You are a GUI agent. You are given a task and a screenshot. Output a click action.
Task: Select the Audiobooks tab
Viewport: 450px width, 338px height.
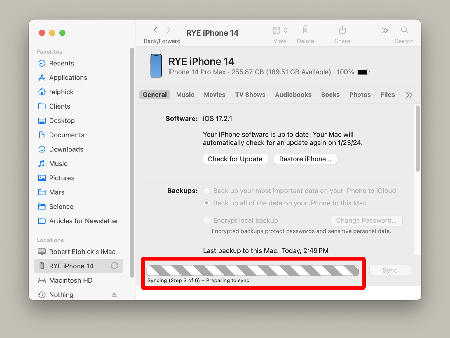[x=293, y=95]
